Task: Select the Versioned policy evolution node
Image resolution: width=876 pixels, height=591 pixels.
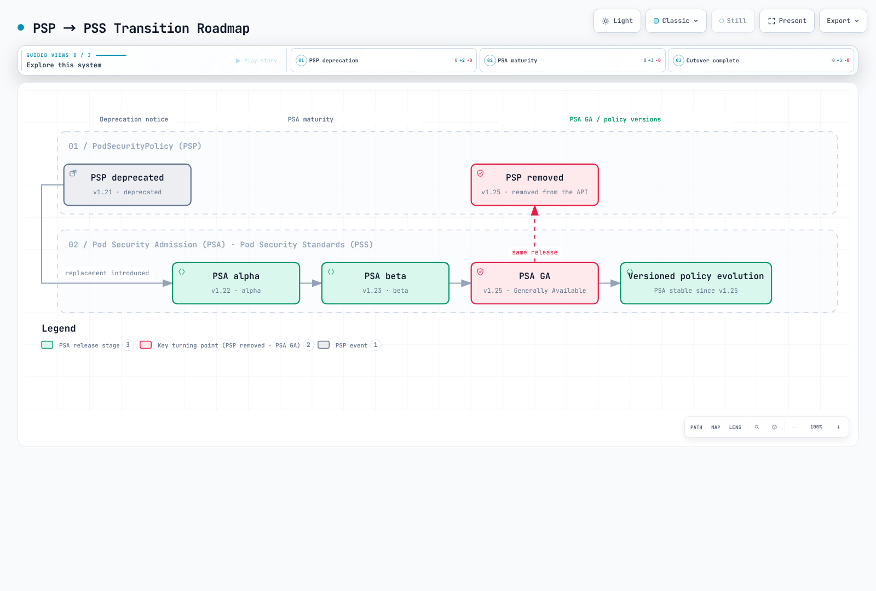Action: point(696,283)
